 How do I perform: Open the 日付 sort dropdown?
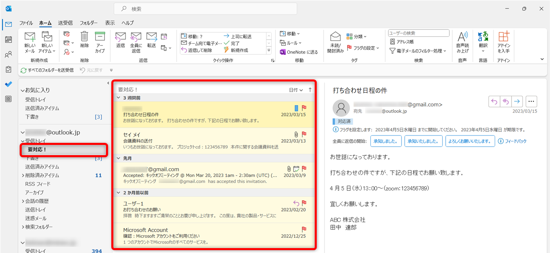[x=296, y=90]
